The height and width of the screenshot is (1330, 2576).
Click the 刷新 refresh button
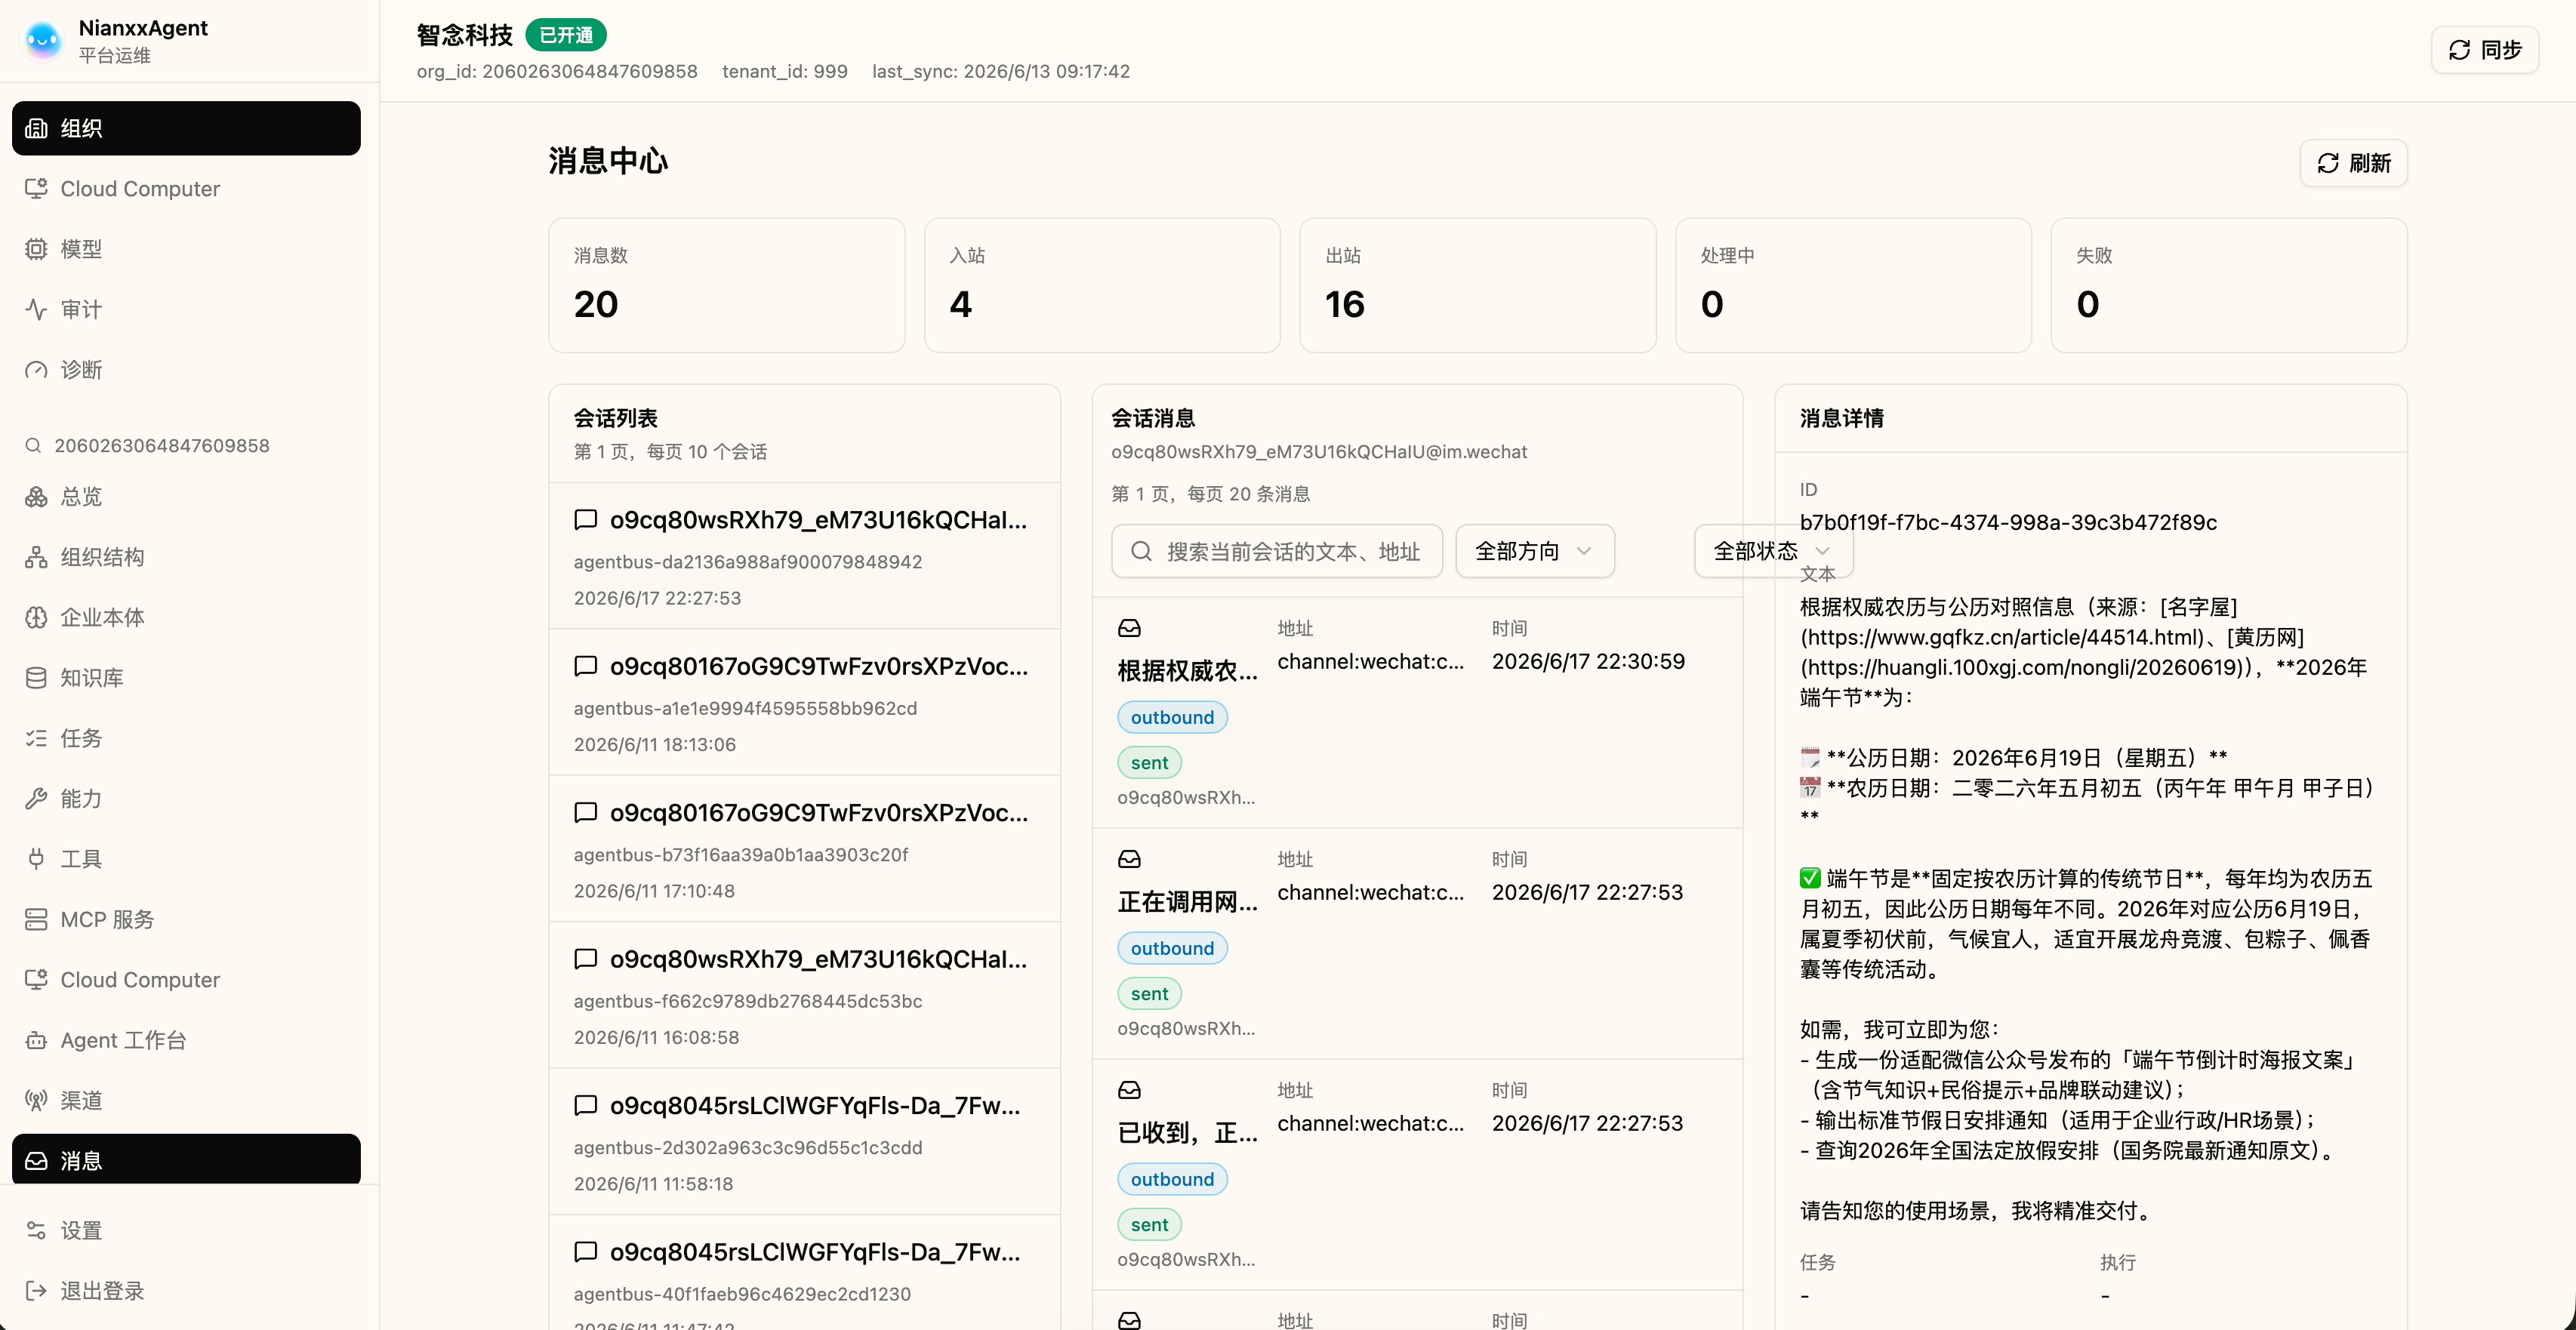[2353, 163]
